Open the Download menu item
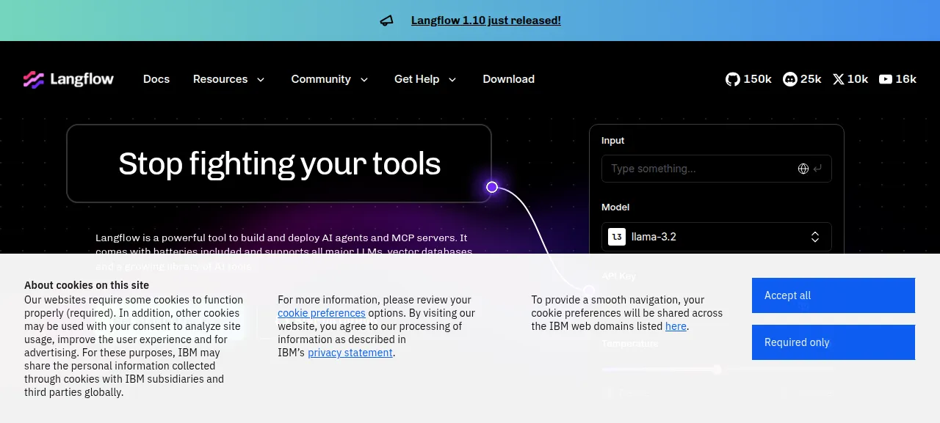 pos(508,79)
